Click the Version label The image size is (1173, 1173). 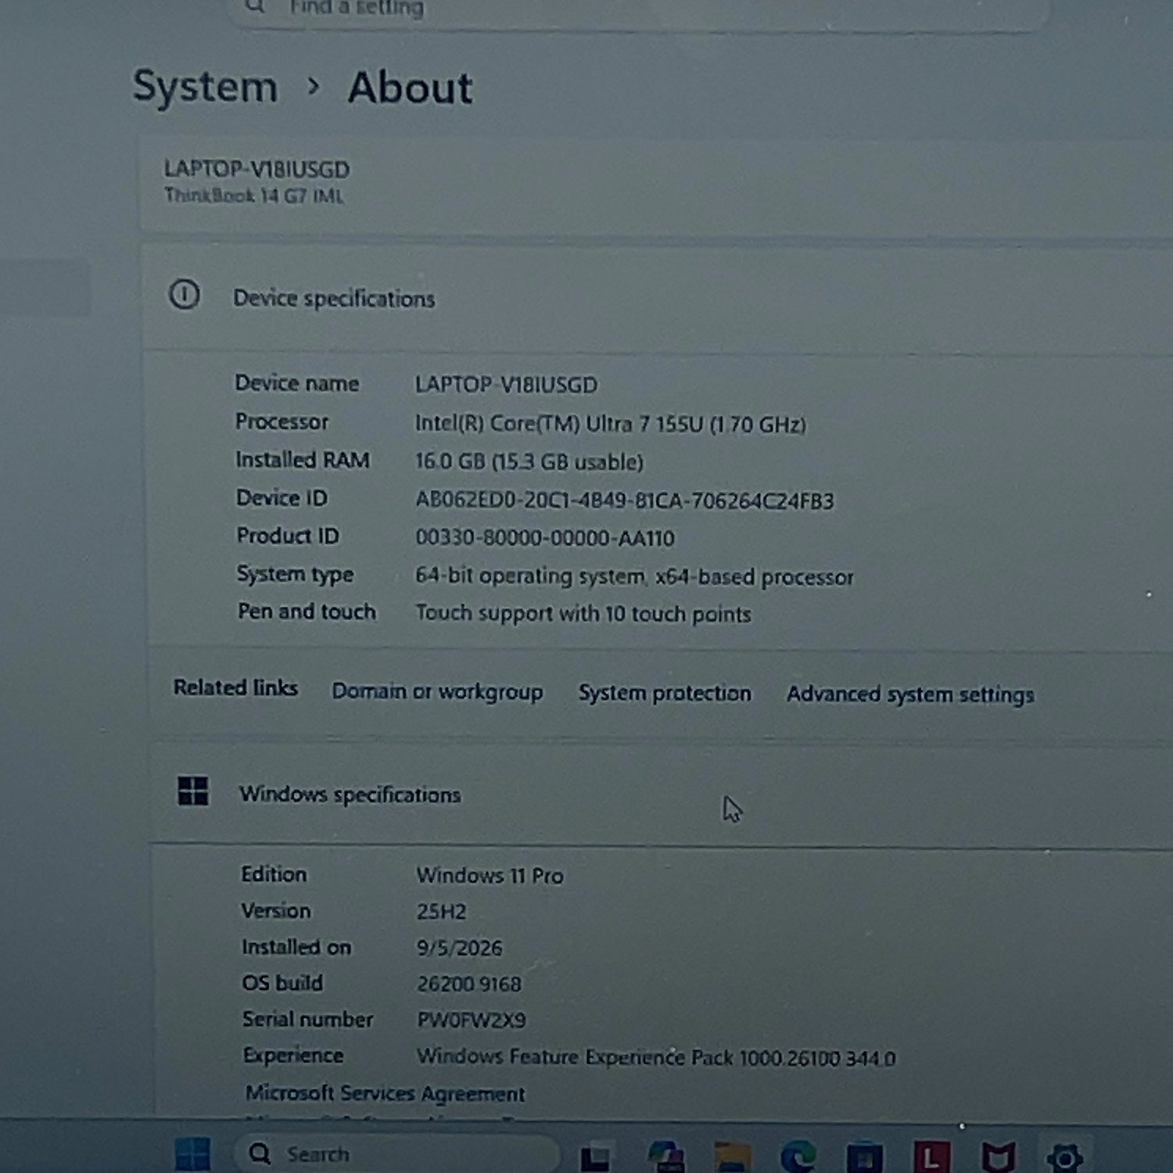tap(276, 911)
